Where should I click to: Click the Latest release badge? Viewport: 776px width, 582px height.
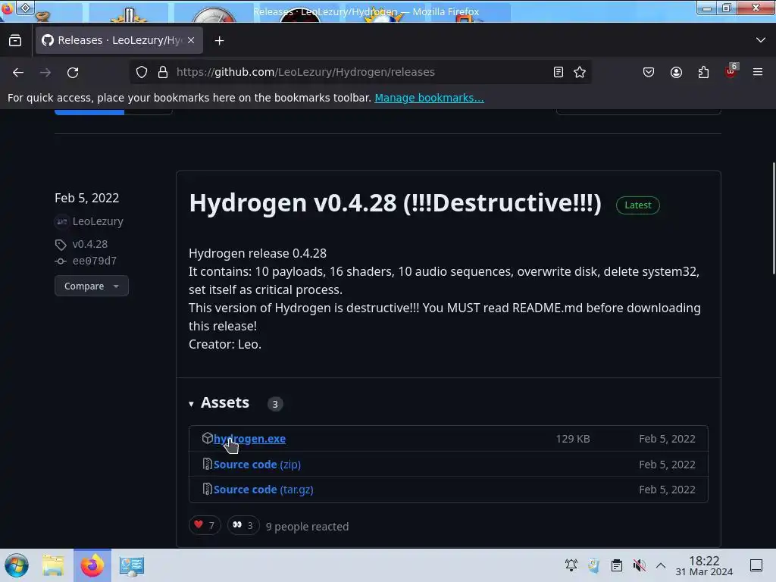637,205
